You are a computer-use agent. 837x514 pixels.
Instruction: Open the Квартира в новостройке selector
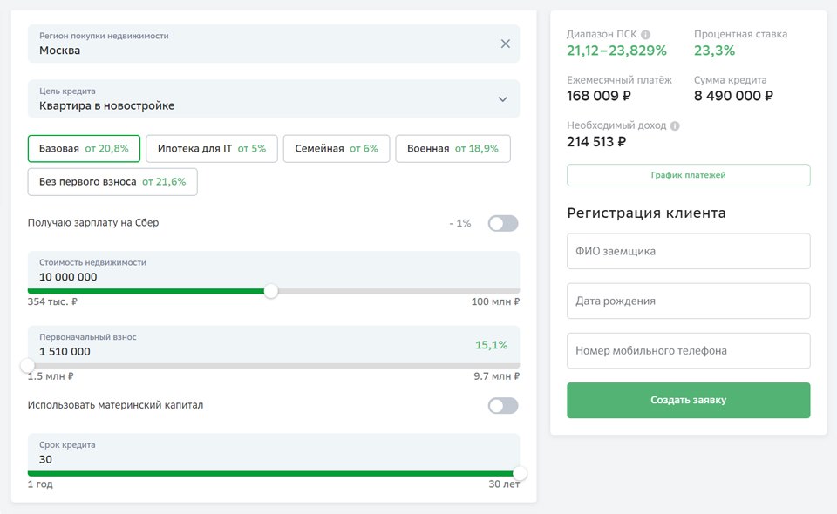point(273,99)
